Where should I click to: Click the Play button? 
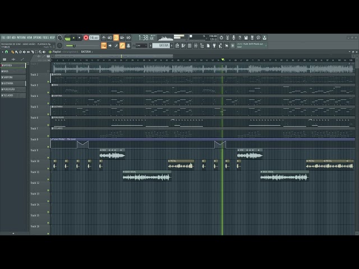[x=73, y=38]
